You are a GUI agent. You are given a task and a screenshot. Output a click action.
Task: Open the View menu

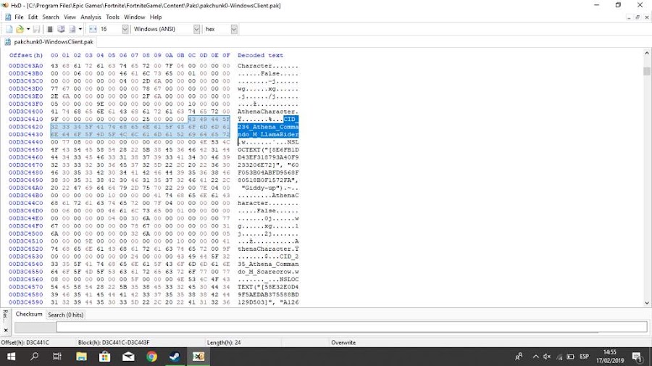[x=70, y=17]
